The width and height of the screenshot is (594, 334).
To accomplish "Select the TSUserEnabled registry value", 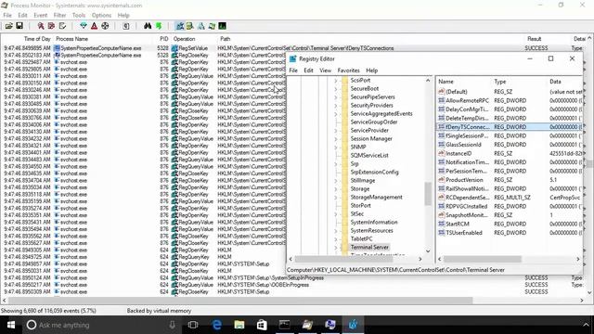I will 464,233.
